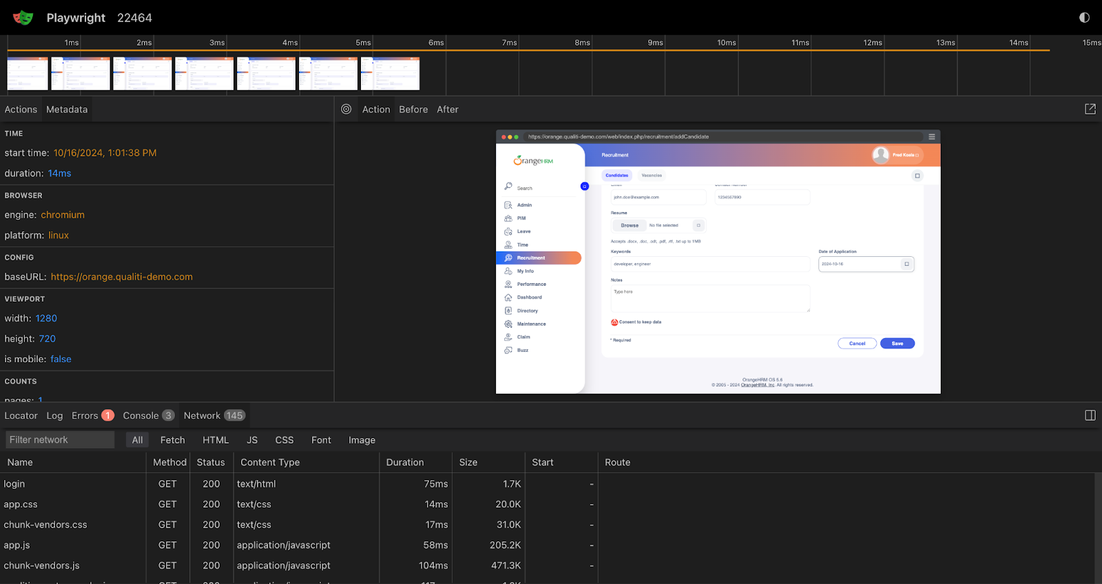Sort by the Route column header
The height and width of the screenshot is (584, 1102).
click(847, 462)
